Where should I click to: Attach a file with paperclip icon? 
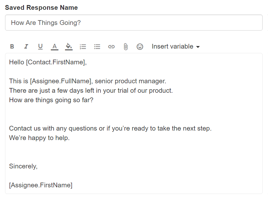pos(126,47)
